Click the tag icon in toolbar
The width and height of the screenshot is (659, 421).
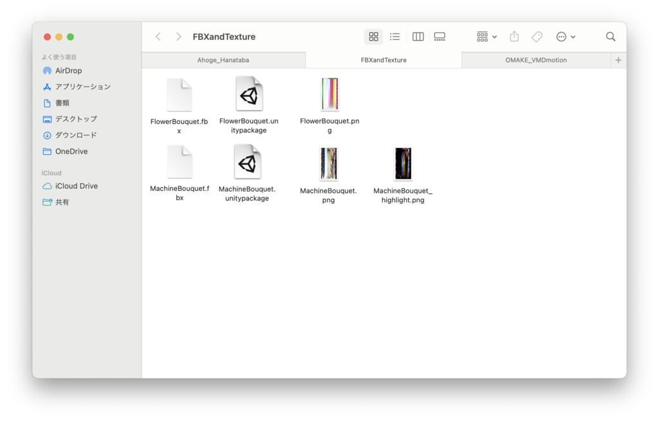537,37
